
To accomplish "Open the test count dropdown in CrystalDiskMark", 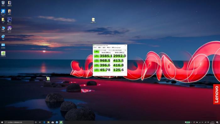I will tap(101, 50).
